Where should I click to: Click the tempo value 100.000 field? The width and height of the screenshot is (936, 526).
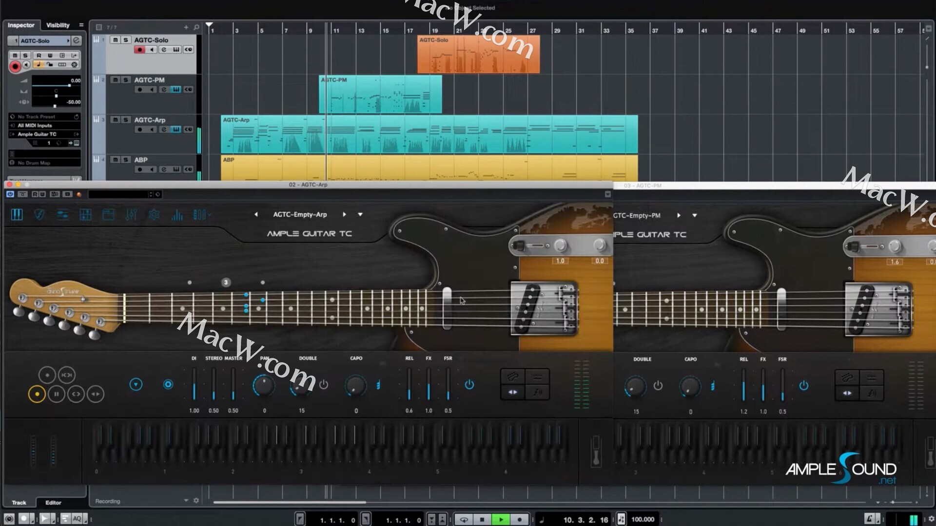click(643, 520)
